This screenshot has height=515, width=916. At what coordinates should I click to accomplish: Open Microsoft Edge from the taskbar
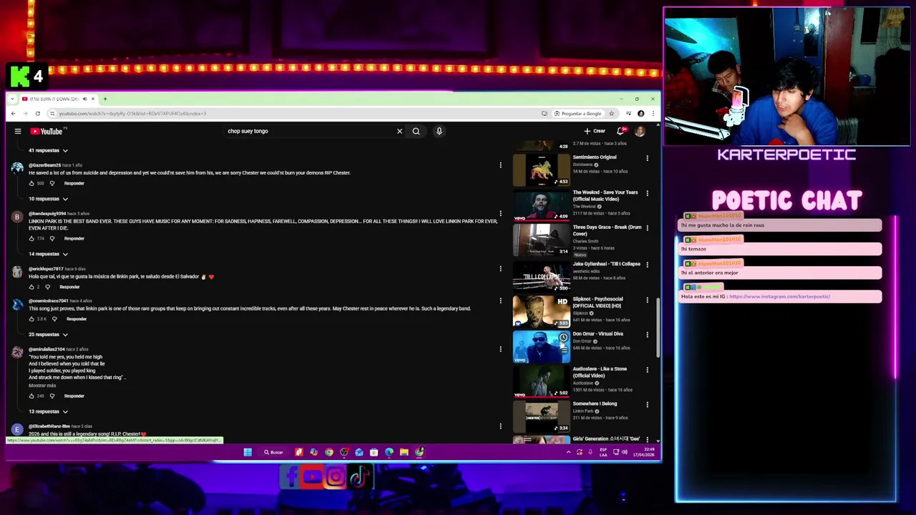coord(389,452)
